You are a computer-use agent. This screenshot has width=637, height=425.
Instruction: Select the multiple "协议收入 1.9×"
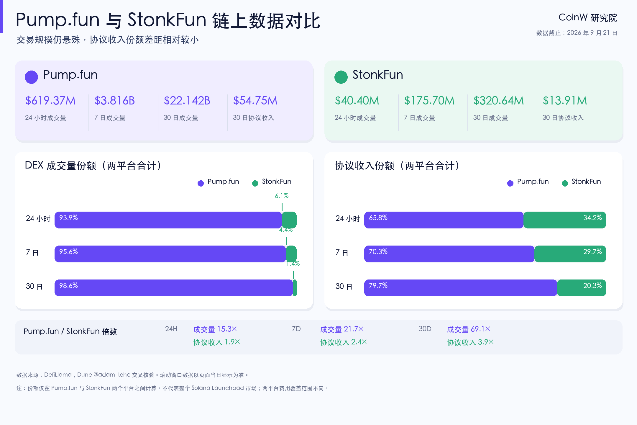click(217, 342)
